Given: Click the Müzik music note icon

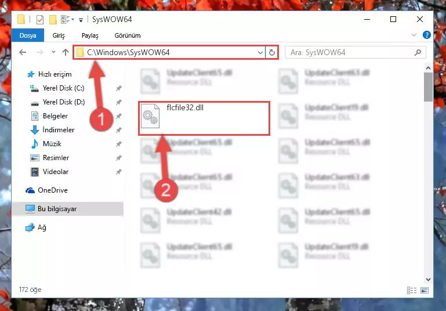Looking at the screenshot, I should click(34, 144).
